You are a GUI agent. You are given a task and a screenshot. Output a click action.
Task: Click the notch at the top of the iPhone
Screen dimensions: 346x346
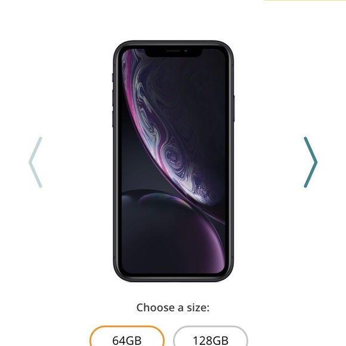[x=174, y=52]
